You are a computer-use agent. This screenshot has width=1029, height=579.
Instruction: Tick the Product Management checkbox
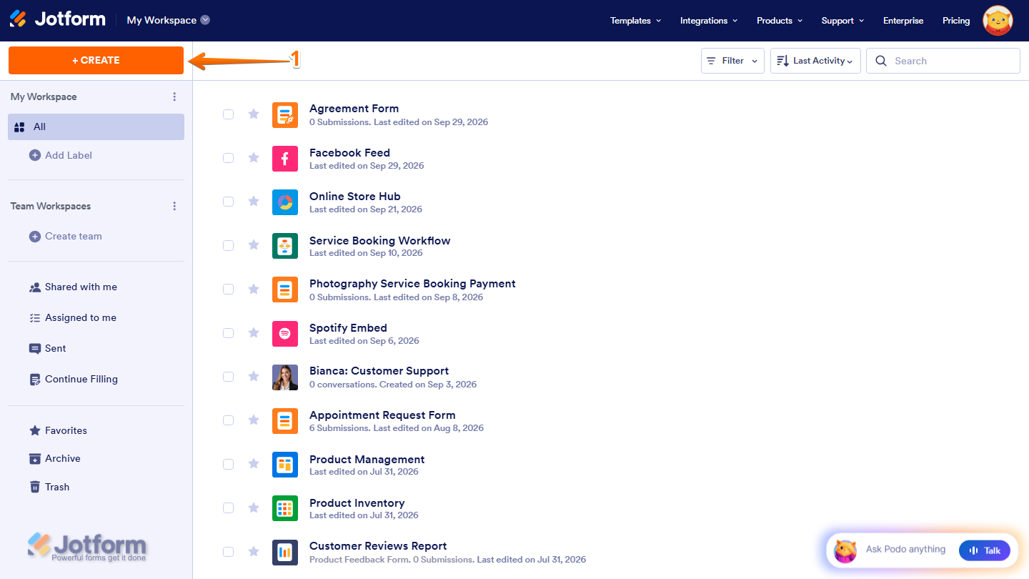coord(228,464)
